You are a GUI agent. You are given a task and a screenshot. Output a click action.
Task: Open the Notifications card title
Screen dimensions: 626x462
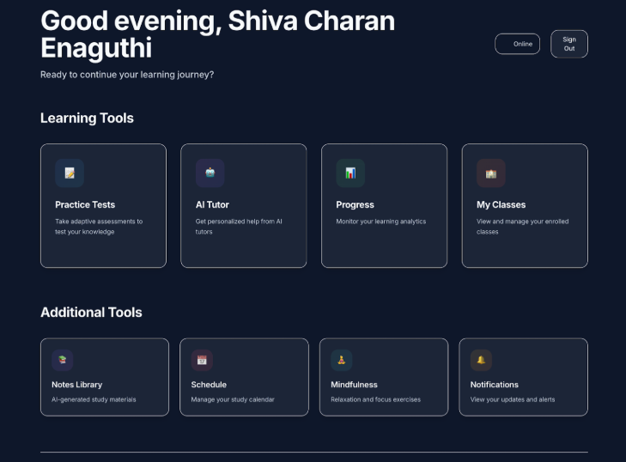pyautogui.click(x=494, y=385)
